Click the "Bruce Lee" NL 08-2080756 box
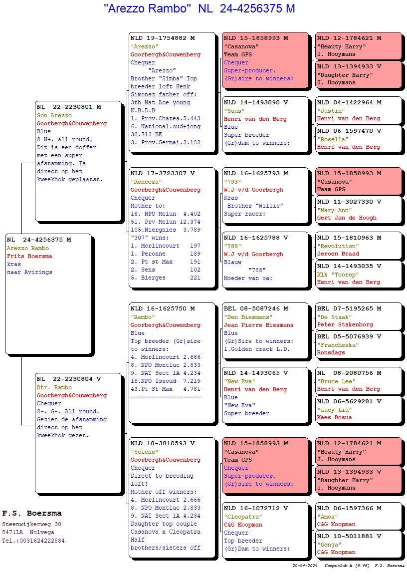Viewport: 407px width, 585px height. [x=358, y=381]
